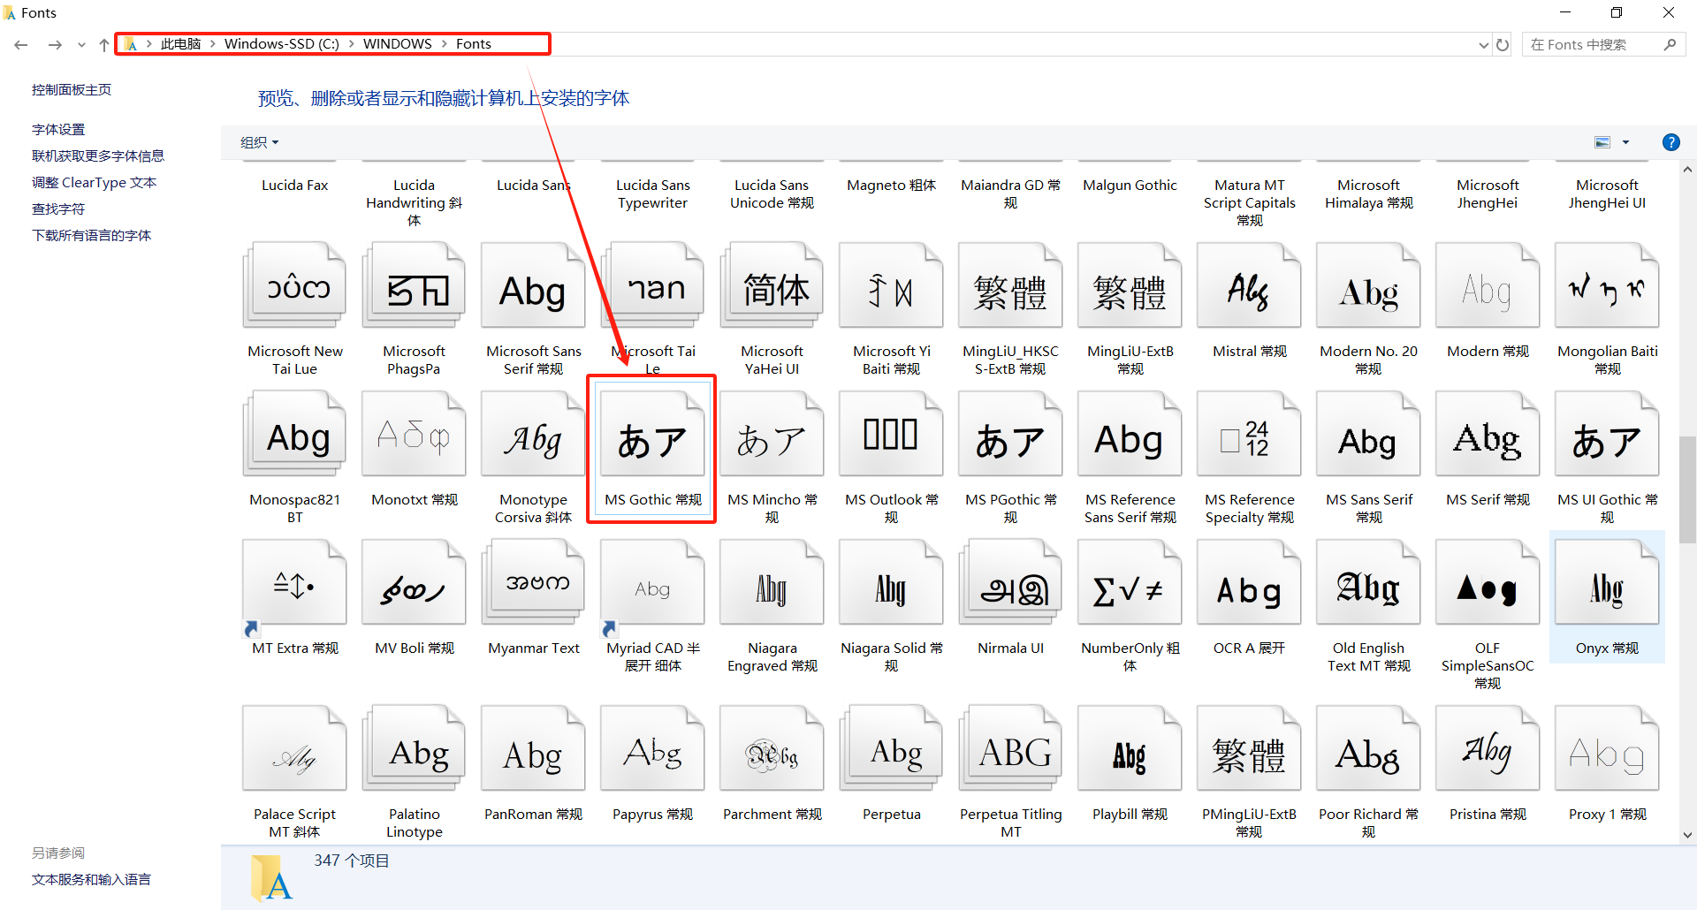
Task: Navigate to WINDOWS breadcrumb folder
Action: [398, 44]
